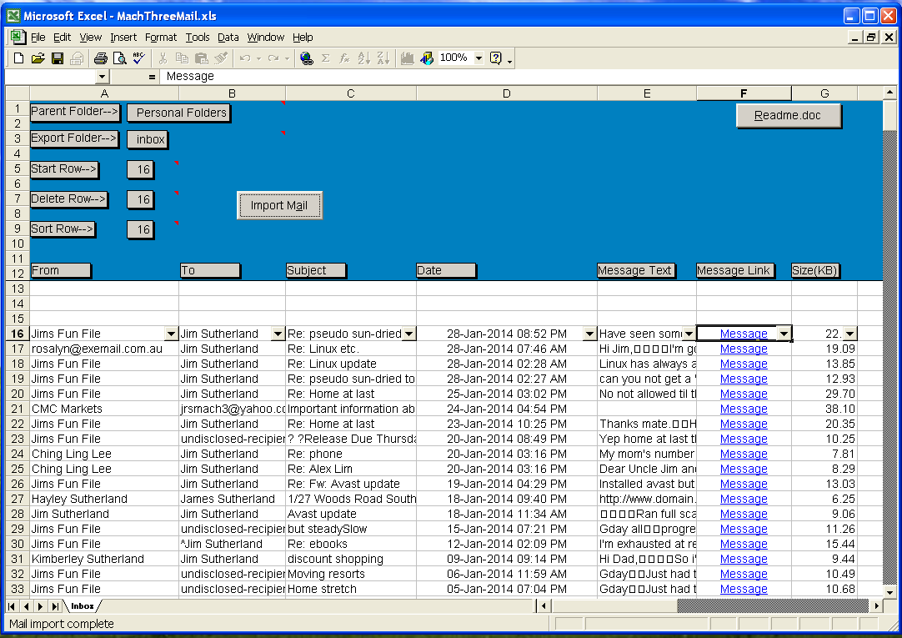
Task: Save the workbook with the floppy icon
Action: click(57, 58)
